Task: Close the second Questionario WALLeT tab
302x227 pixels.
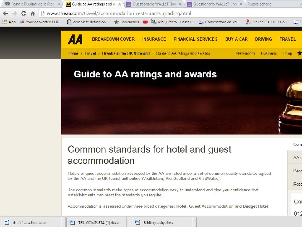Action: pyautogui.click(x=241, y=4)
